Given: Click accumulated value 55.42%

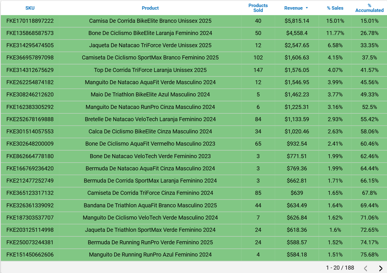Looking at the screenshot, I should 369,119.
